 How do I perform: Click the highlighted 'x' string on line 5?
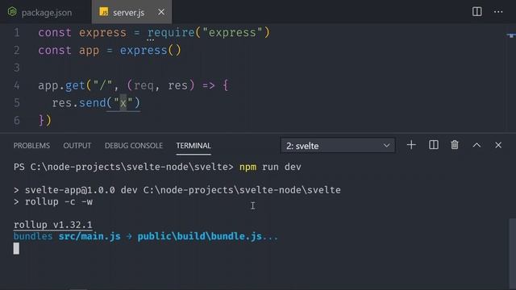point(123,103)
